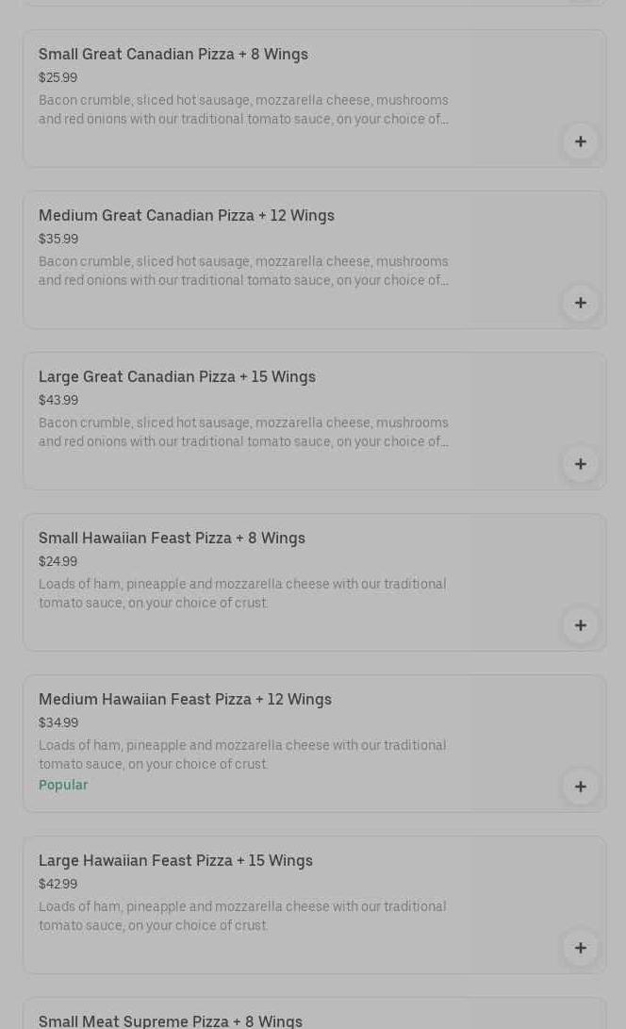Add Large Hawaiian Feast Pizza + 15 Wings
Viewport: 626px width, 1029px height.
tap(580, 948)
